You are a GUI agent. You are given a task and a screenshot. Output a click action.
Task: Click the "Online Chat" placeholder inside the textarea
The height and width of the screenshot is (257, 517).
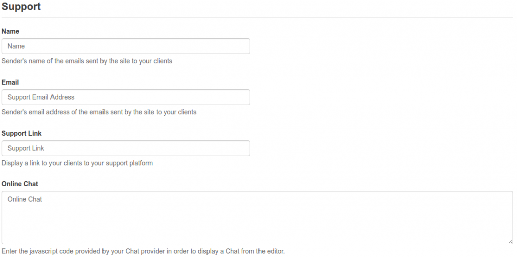[x=25, y=199]
